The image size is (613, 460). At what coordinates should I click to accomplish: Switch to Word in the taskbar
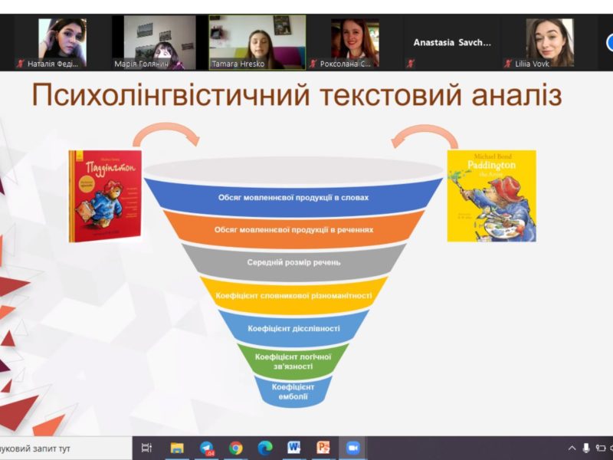(293, 448)
